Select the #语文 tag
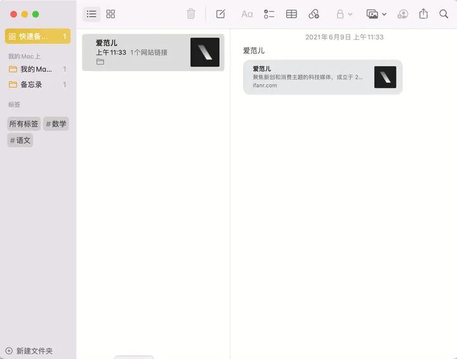The image size is (457, 359). coord(20,140)
